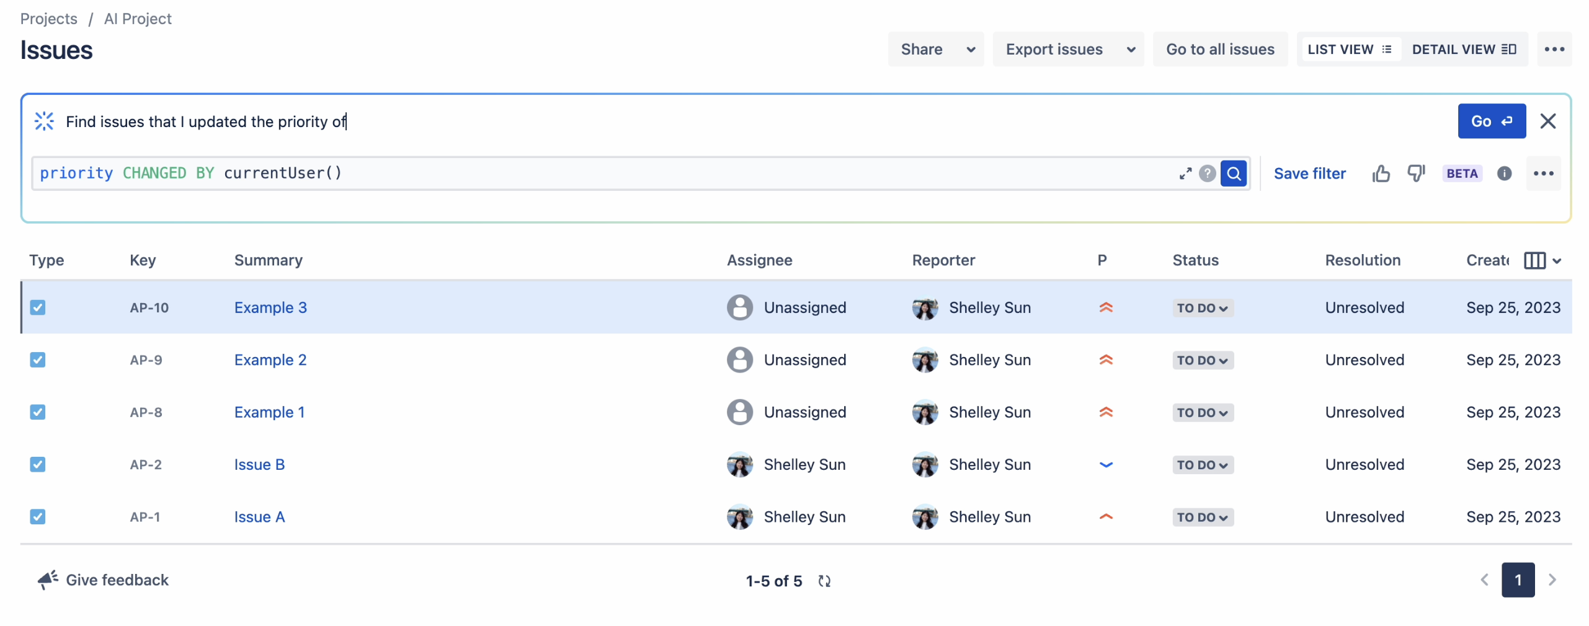Expand Export issues options
This screenshot has height=626, width=1589.
coord(1068,49)
